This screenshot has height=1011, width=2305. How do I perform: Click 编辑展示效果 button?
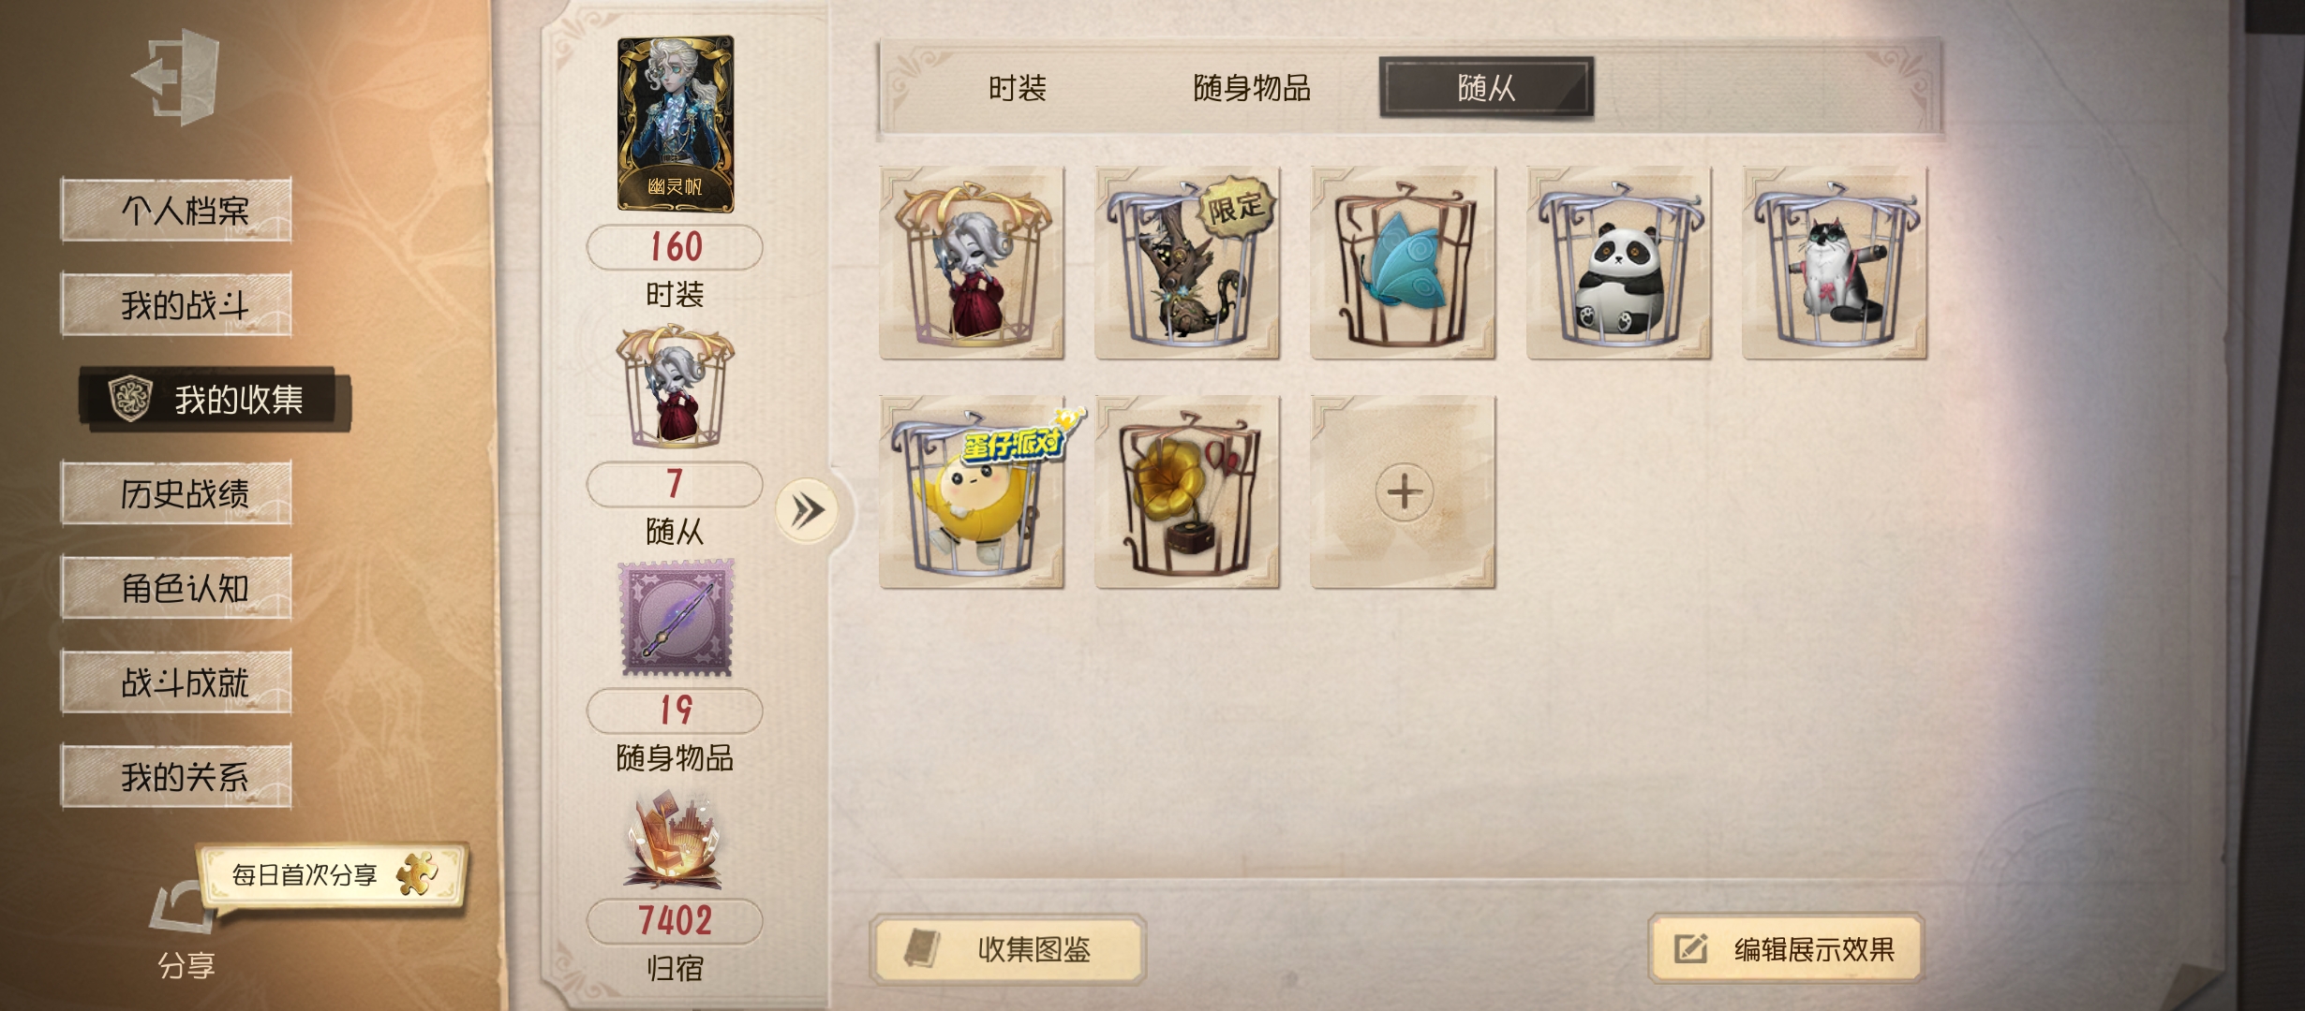click(x=1786, y=949)
